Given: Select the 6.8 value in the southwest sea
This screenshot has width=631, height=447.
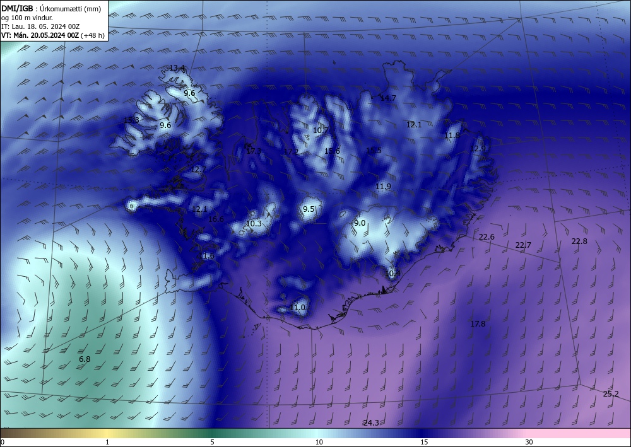Looking at the screenshot, I should click(x=85, y=359).
